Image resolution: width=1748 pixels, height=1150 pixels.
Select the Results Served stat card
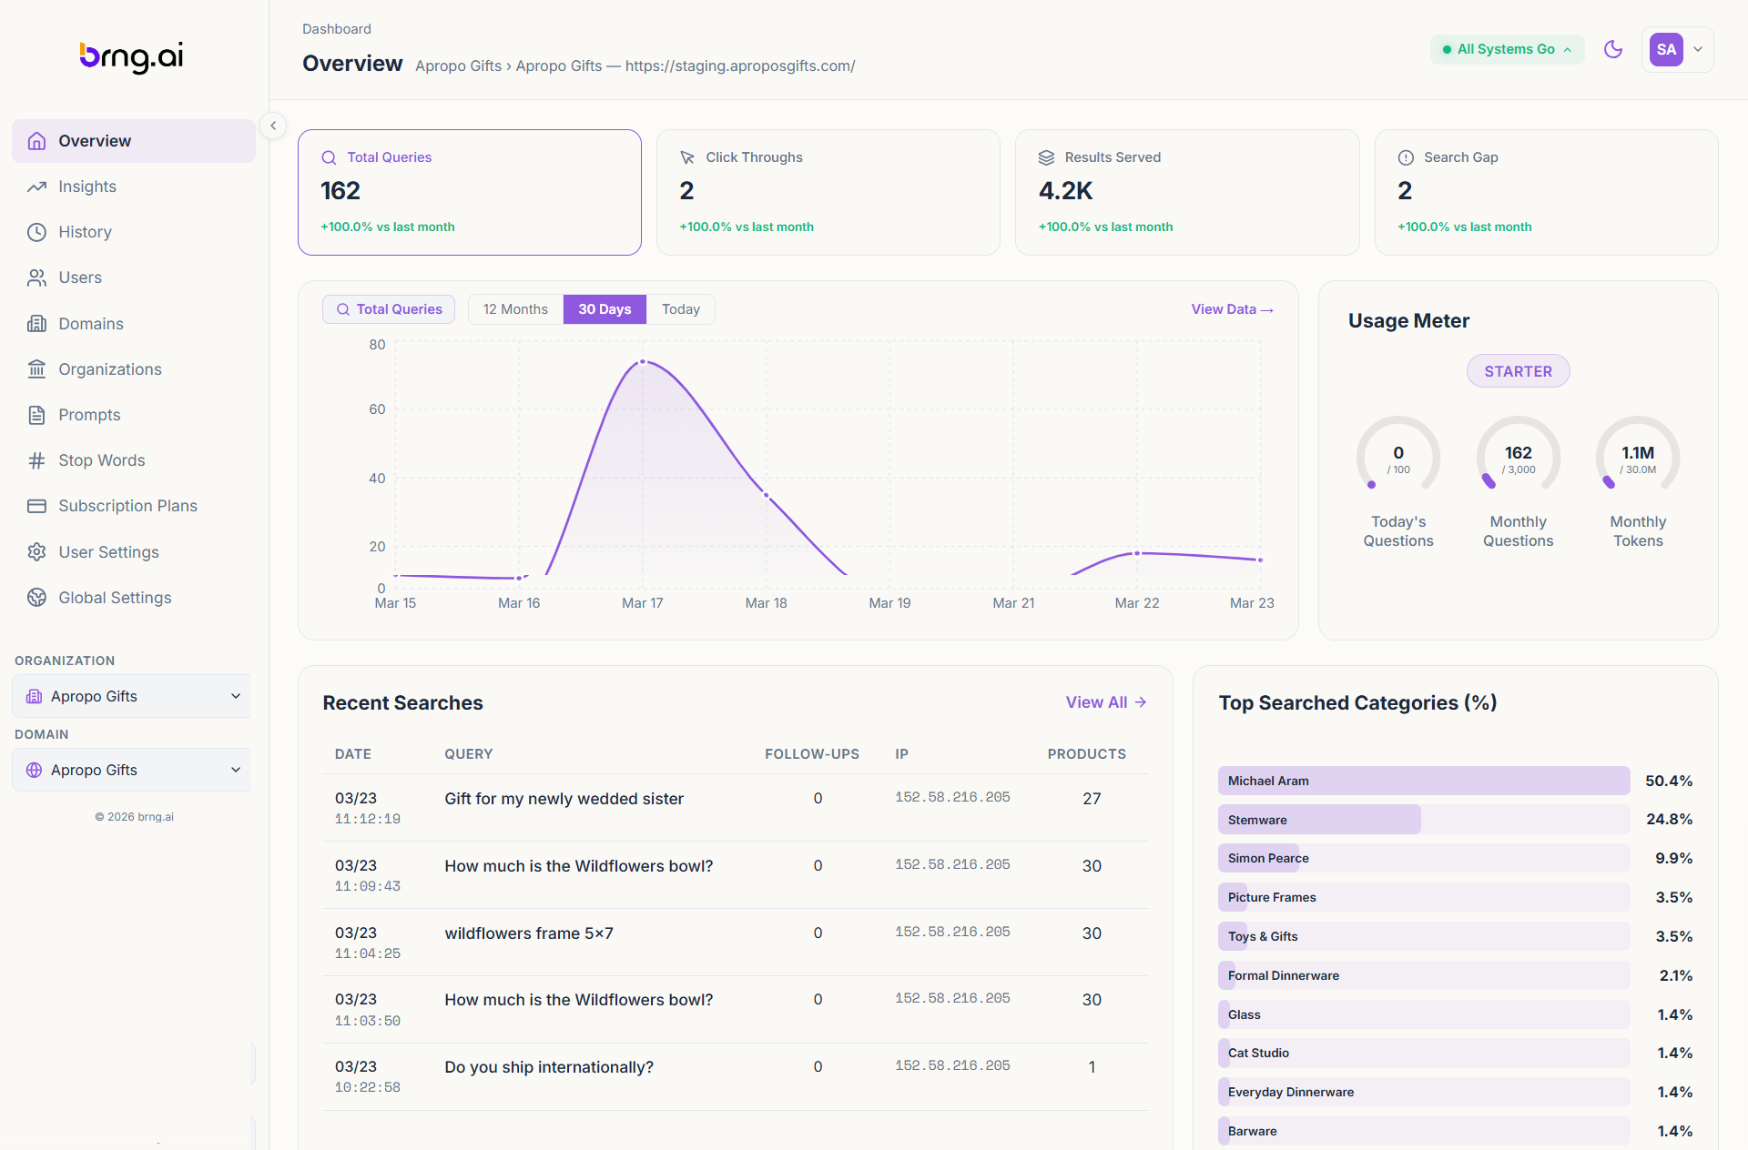click(x=1187, y=192)
